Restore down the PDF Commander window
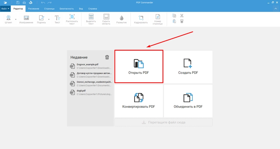Viewport: 280px width, 149px height. 273,3
